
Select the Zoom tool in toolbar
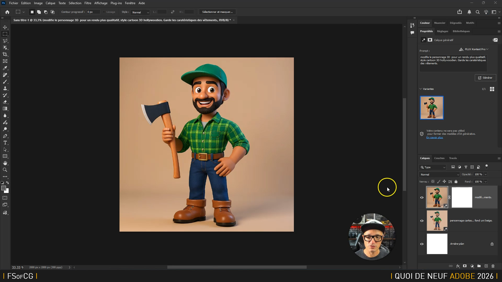[5, 170]
